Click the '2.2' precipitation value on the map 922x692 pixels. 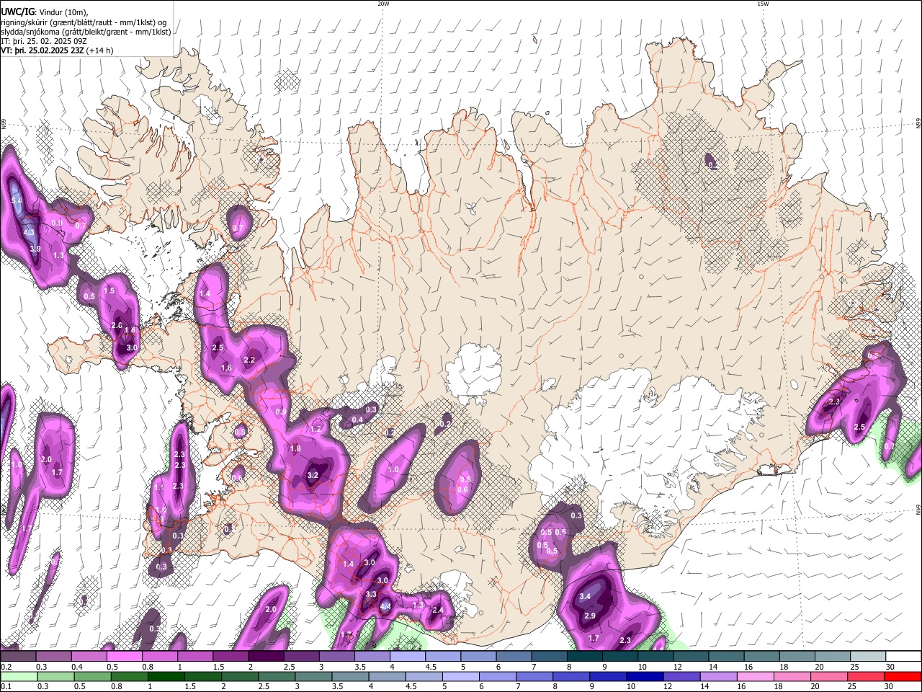click(249, 360)
